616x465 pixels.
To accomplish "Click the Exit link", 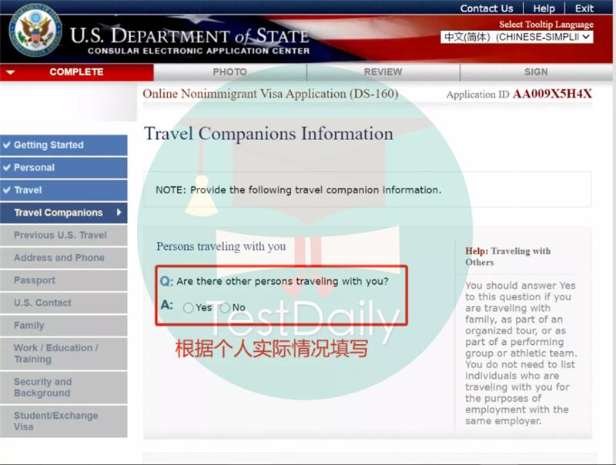I will [x=584, y=8].
